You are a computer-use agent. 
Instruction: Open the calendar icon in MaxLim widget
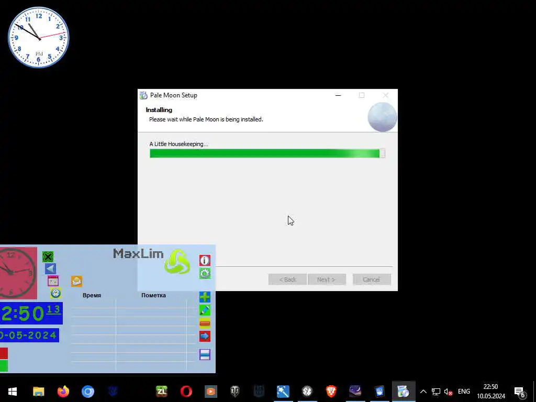point(53,281)
